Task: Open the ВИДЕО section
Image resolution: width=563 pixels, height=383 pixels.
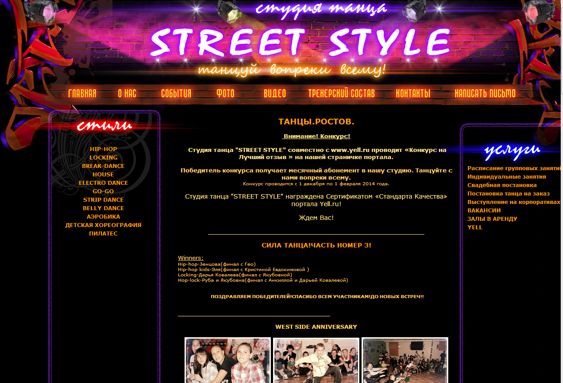Action: [x=275, y=93]
